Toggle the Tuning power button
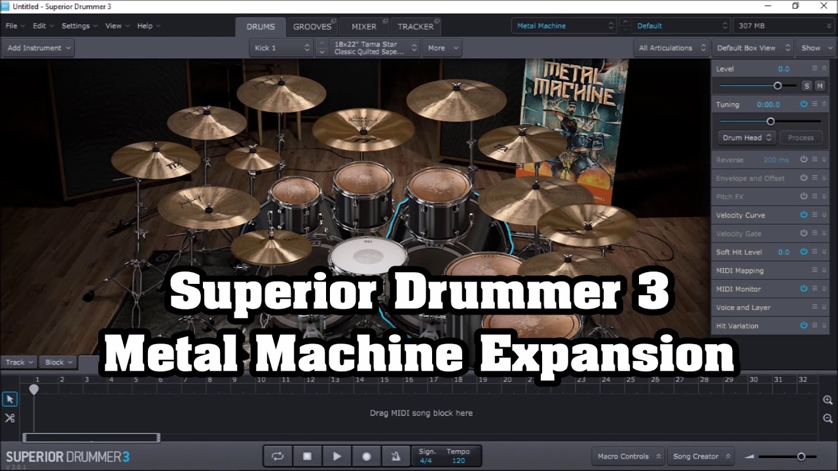838x471 pixels. coord(803,104)
